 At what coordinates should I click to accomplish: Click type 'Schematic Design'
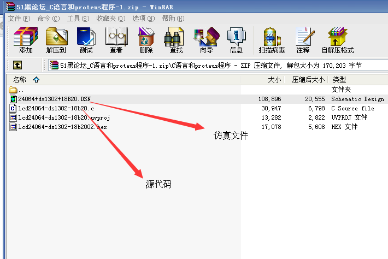[x=358, y=99]
